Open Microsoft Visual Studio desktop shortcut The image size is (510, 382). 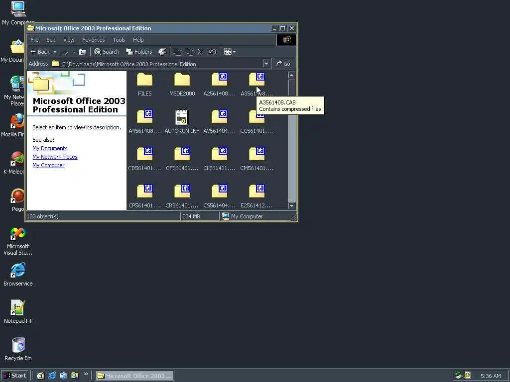(18, 241)
